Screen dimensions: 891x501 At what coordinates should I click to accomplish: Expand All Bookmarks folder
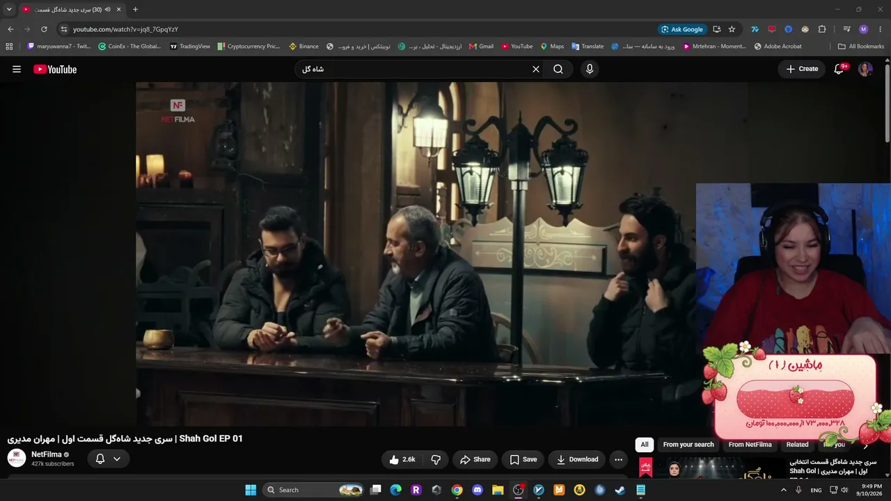click(861, 47)
